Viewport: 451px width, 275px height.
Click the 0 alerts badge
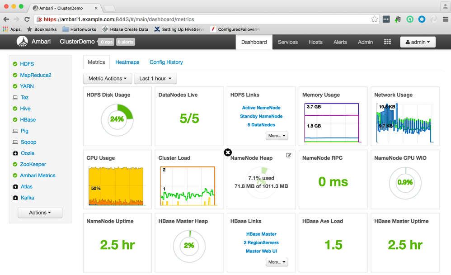point(126,42)
